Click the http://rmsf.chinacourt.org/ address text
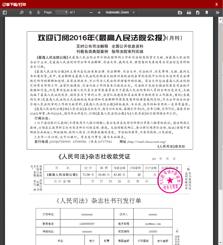223x245 pixels. pos(147,142)
